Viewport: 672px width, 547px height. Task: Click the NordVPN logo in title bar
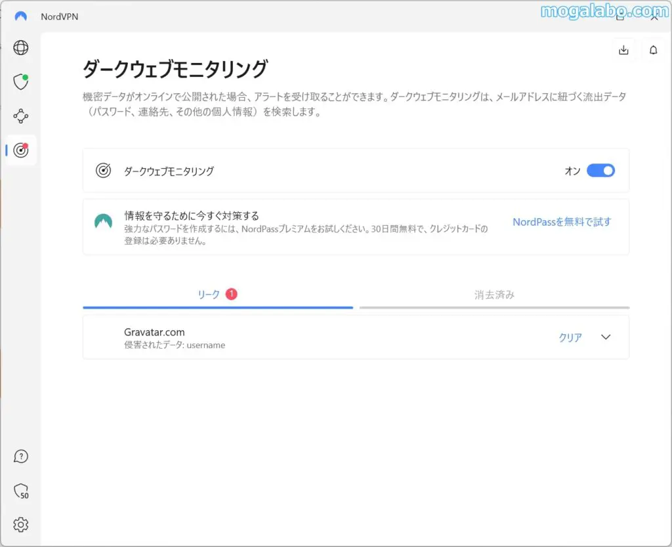21,16
